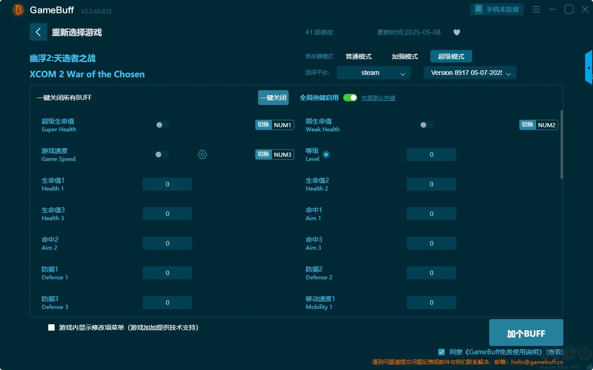Click the Health 3 value field
The image size is (593, 370).
(167, 214)
